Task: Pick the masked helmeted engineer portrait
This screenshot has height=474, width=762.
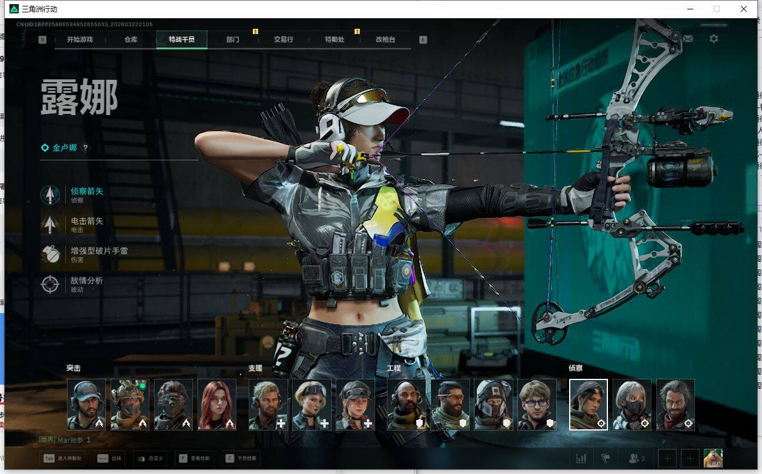Action: pyautogui.click(x=493, y=405)
